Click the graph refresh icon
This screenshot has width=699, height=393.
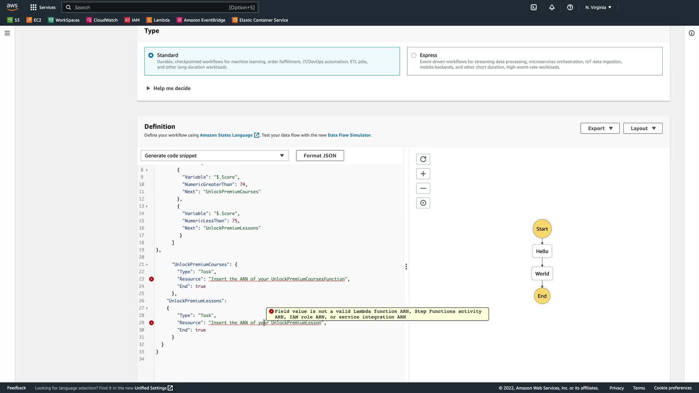(423, 159)
